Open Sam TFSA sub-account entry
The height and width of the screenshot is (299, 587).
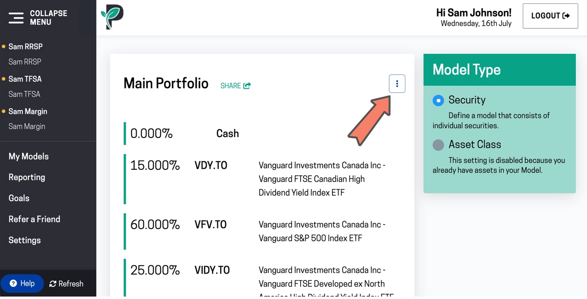(x=24, y=94)
